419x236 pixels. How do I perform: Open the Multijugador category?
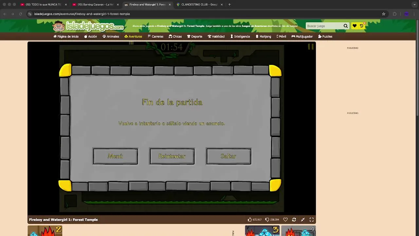pos(302,36)
